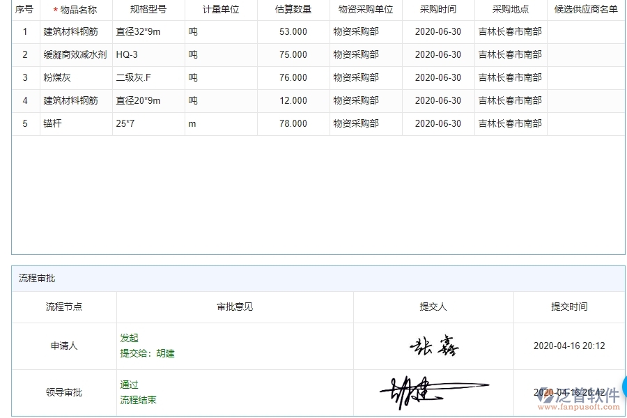Click the 采购时间 column header
This screenshot has height=418, width=627.
point(438,9)
